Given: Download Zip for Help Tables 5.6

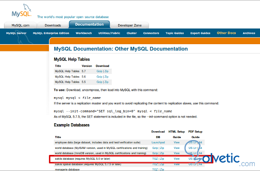Looking at the screenshot, I should (x=106, y=77).
